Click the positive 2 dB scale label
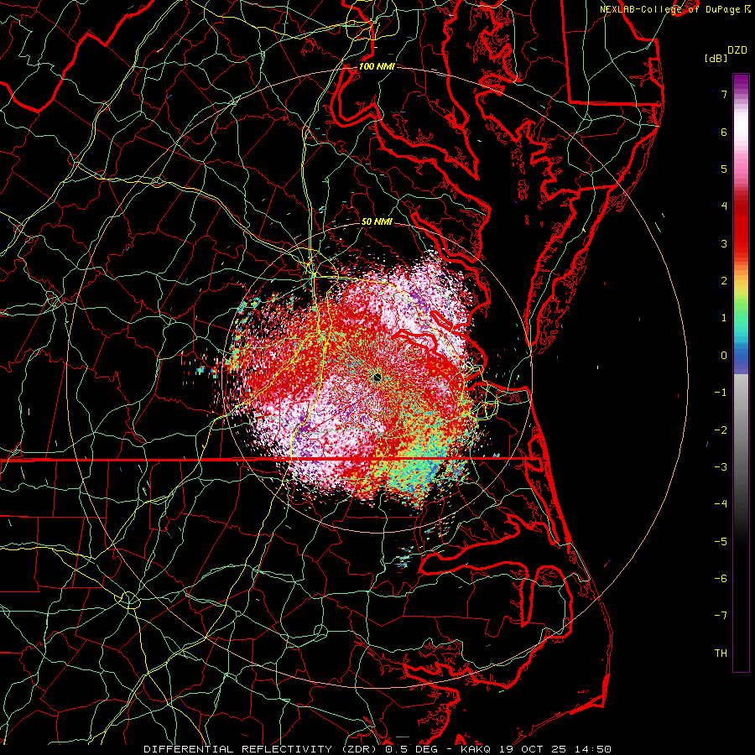 pyautogui.click(x=724, y=281)
